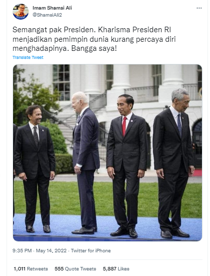210x276 pixels.
Task: Click the 9:35 PM May 14, 2022 timestamp
Action: 40,251
